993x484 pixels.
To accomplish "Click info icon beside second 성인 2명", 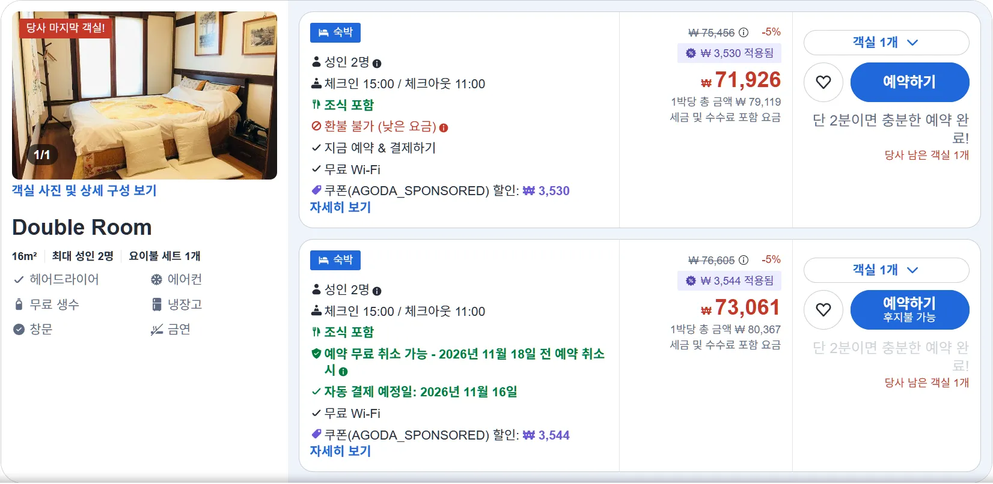I will 377,291.
